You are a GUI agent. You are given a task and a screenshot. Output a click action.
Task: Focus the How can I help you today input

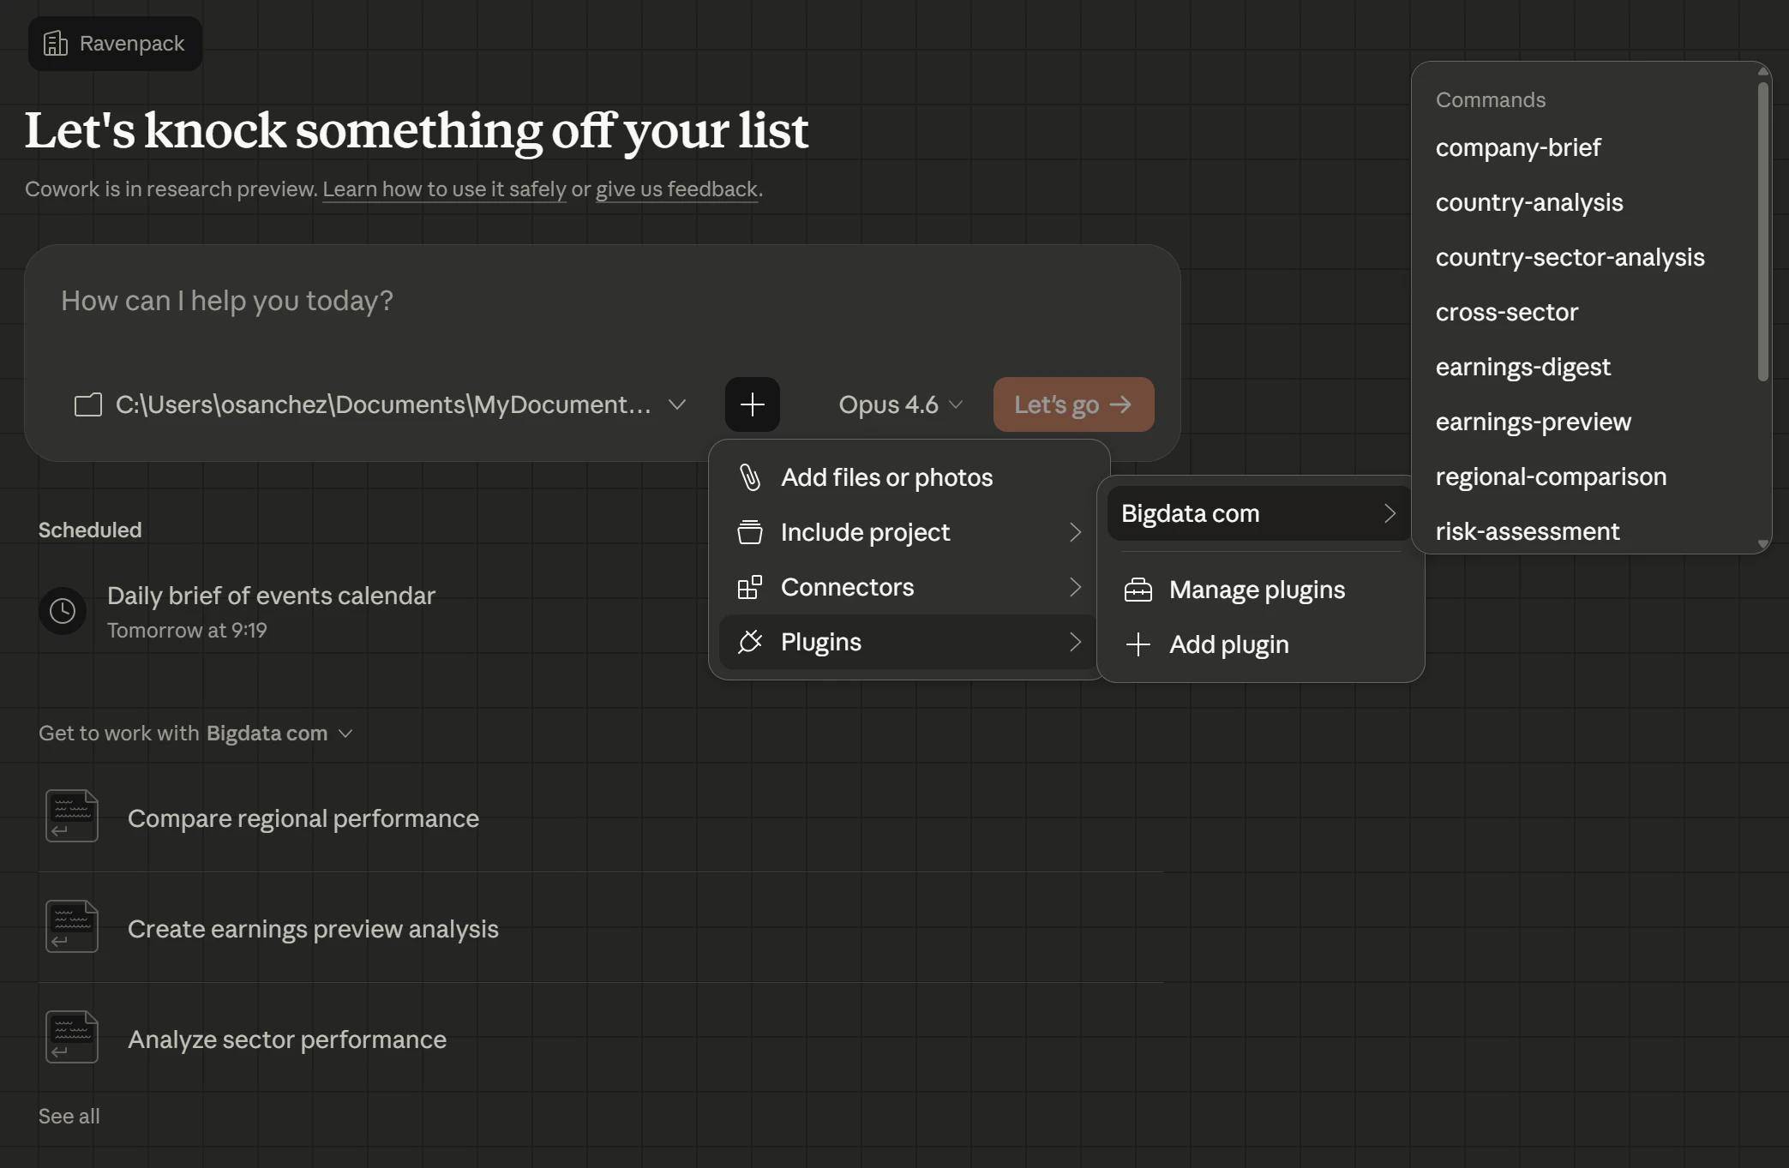[226, 301]
